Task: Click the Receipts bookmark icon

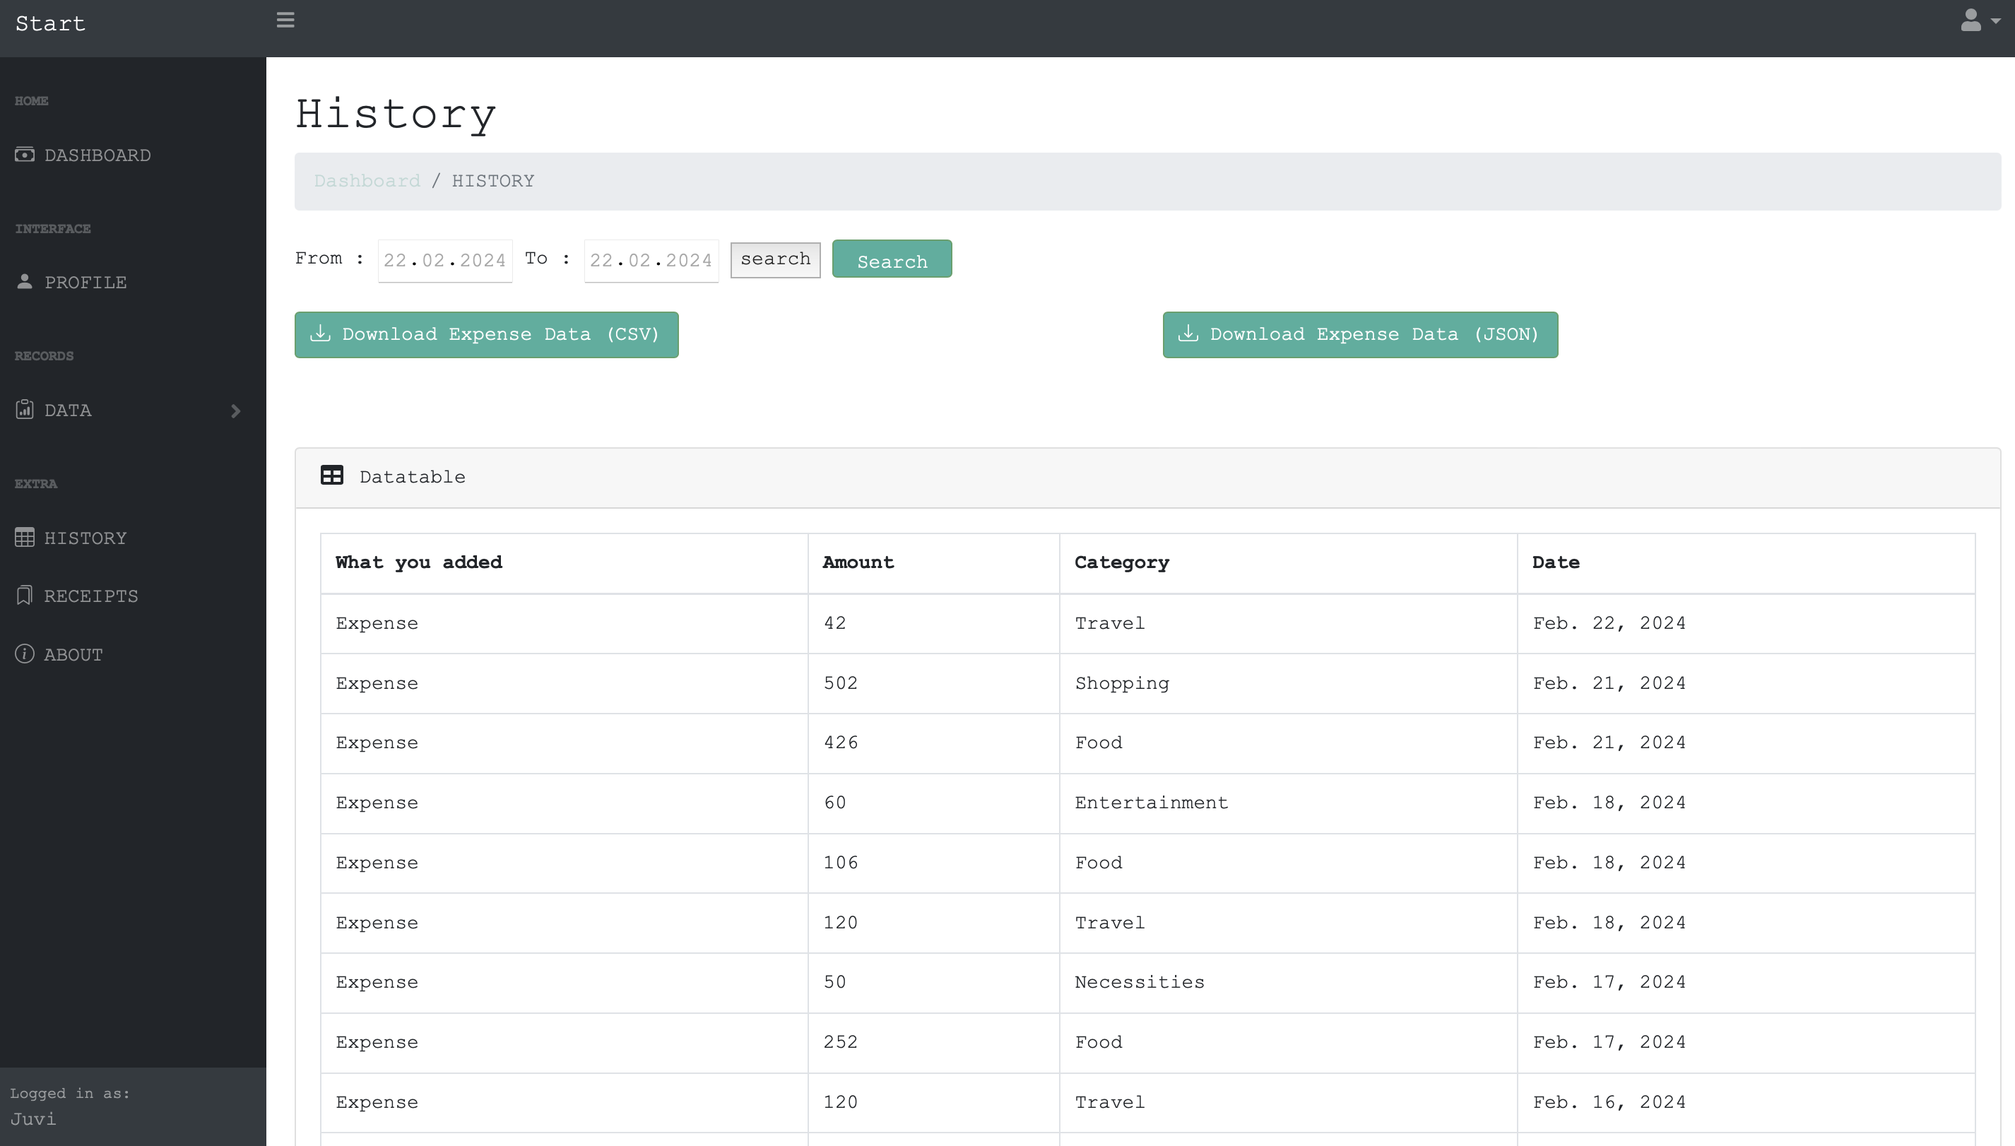Action: (x=25, y=596)
